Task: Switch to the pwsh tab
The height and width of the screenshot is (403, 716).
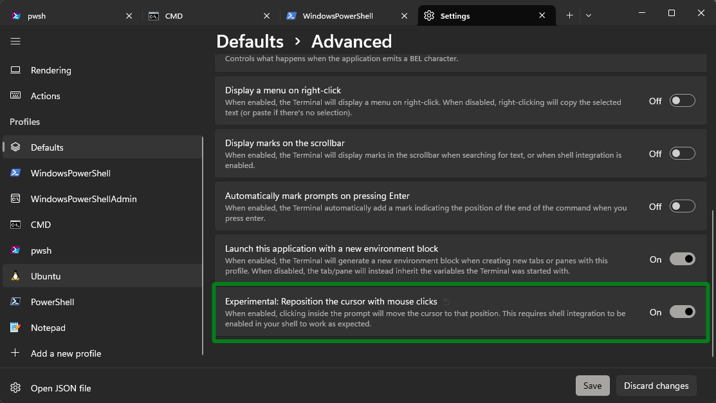Action: click(x=72, y=16)
